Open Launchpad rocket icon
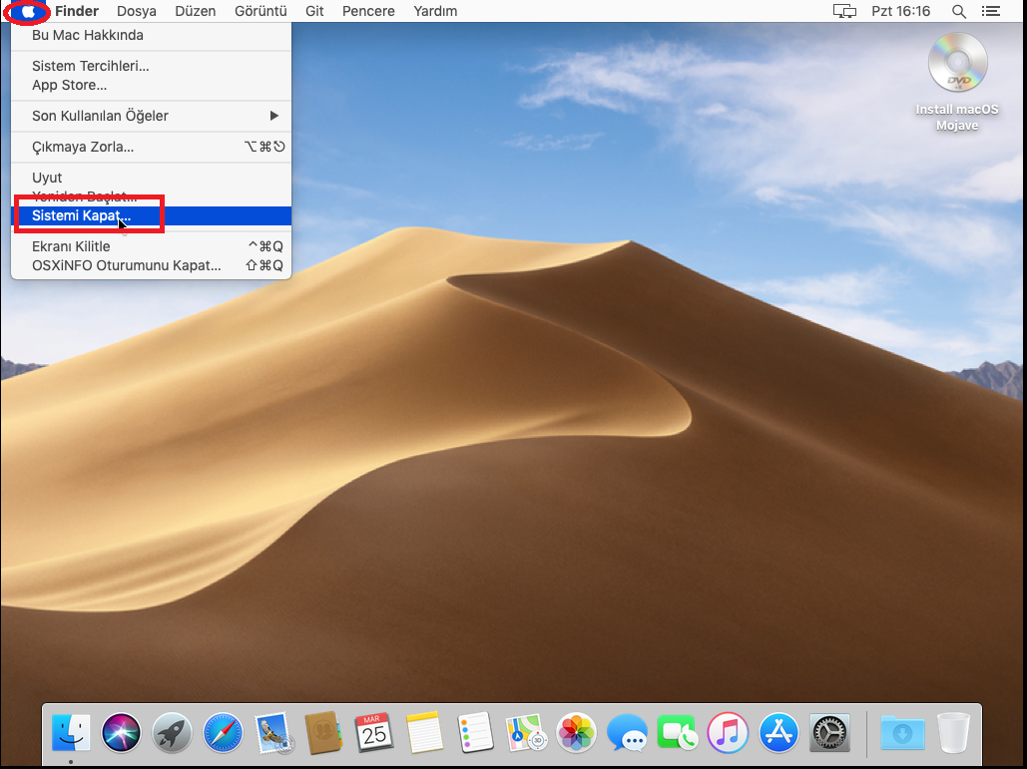This screenshot has width=1027, height=769. [173, 734]
